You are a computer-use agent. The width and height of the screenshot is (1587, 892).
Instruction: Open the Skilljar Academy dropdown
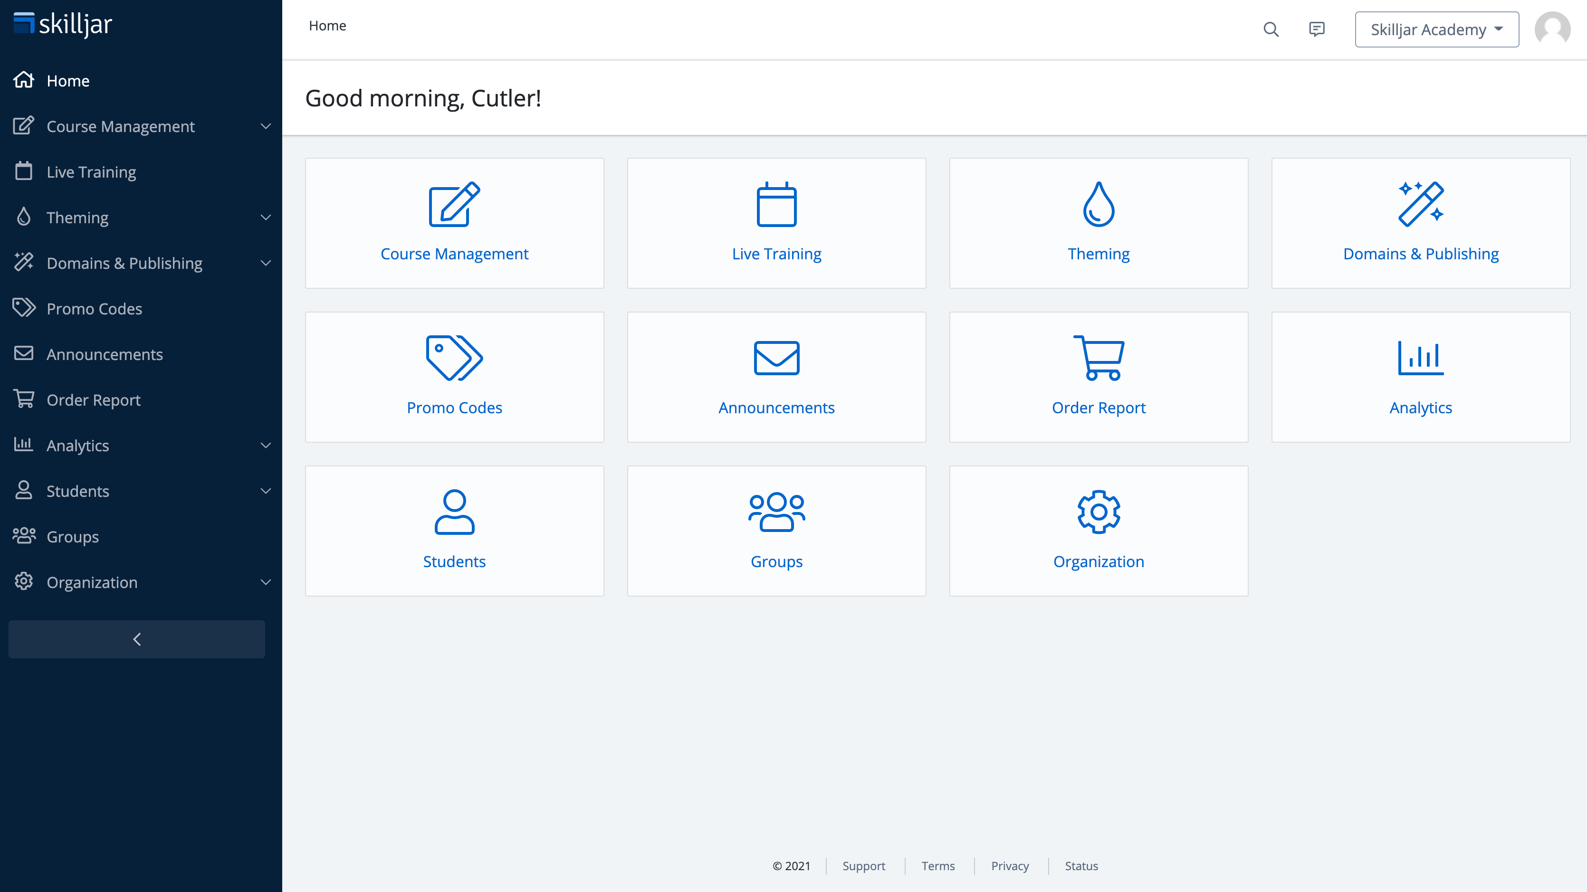(x=1436, y=29)
